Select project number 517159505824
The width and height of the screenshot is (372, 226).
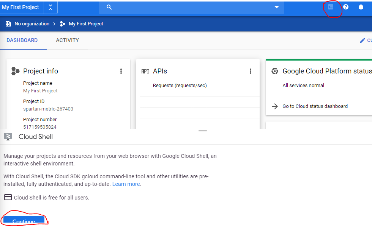(40, 127)
